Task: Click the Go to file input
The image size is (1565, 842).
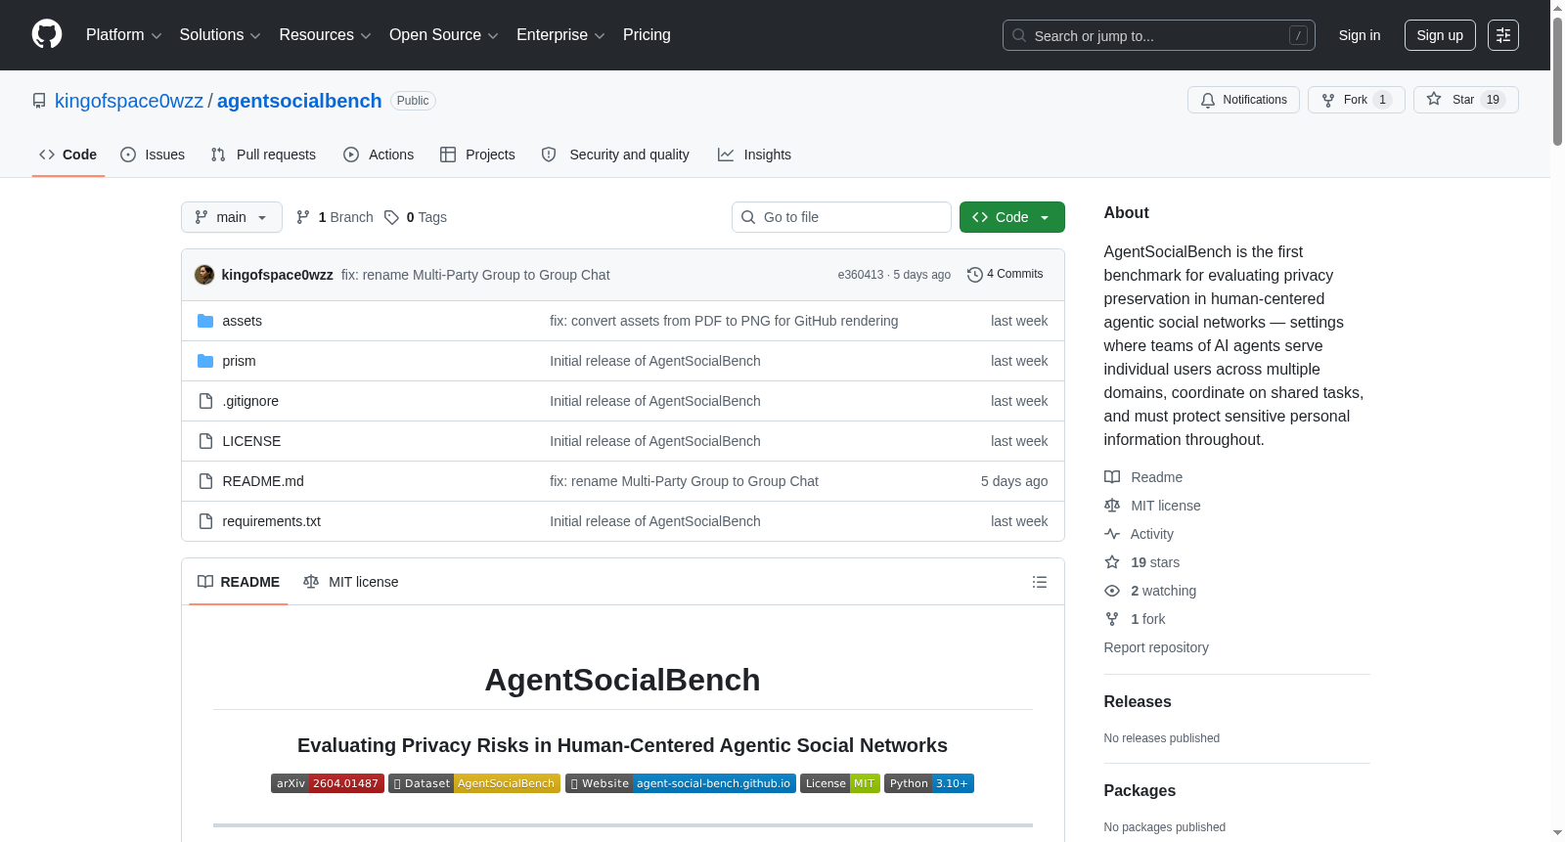Action: pyautogui.click(x=841, y=217)
